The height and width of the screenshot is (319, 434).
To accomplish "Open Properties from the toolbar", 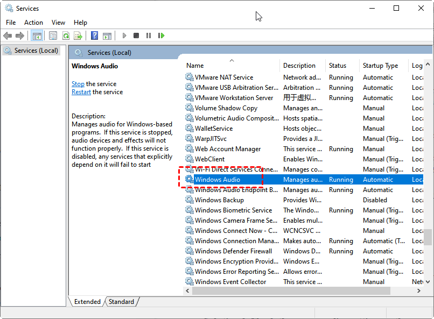I will (53, 36).
